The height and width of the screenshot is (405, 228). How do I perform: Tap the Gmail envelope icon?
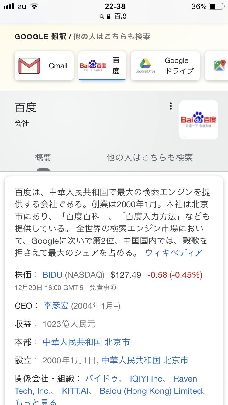pyautogui.click(x=29, y=66)
